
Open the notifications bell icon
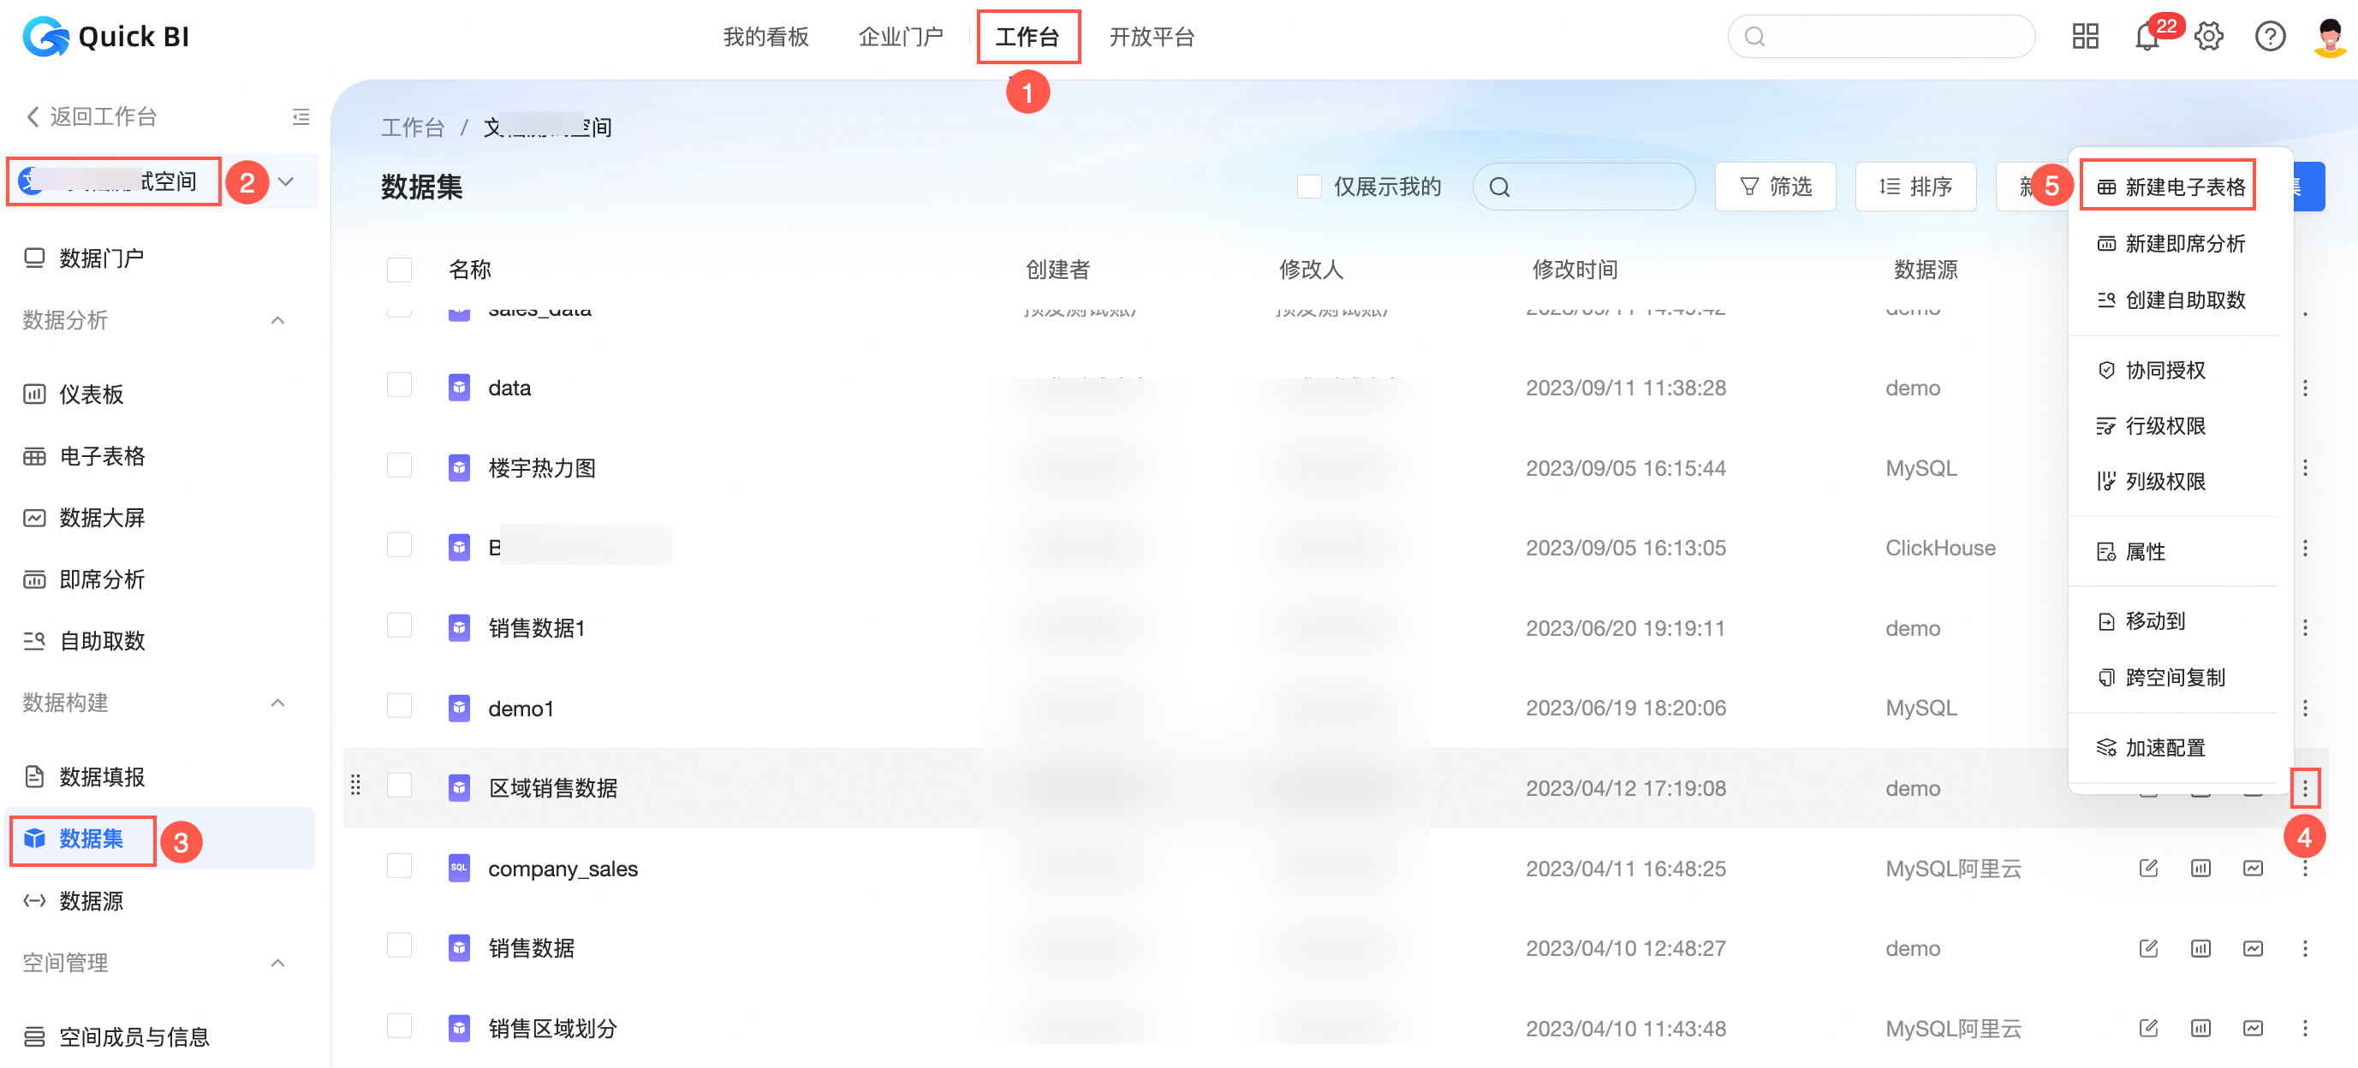click(x=2146, y=37)
